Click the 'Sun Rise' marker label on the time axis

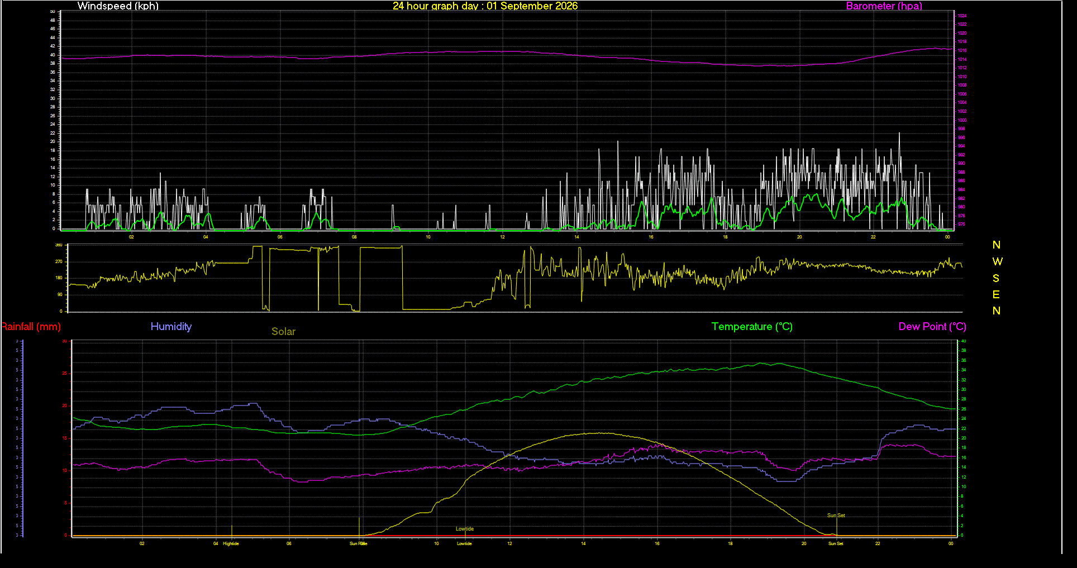click(358, 543)
